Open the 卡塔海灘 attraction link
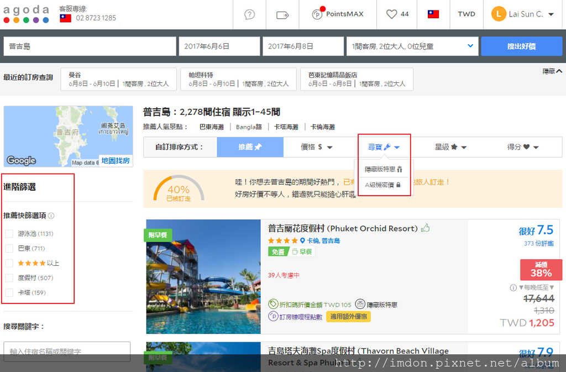 click(x=286, y=127)
